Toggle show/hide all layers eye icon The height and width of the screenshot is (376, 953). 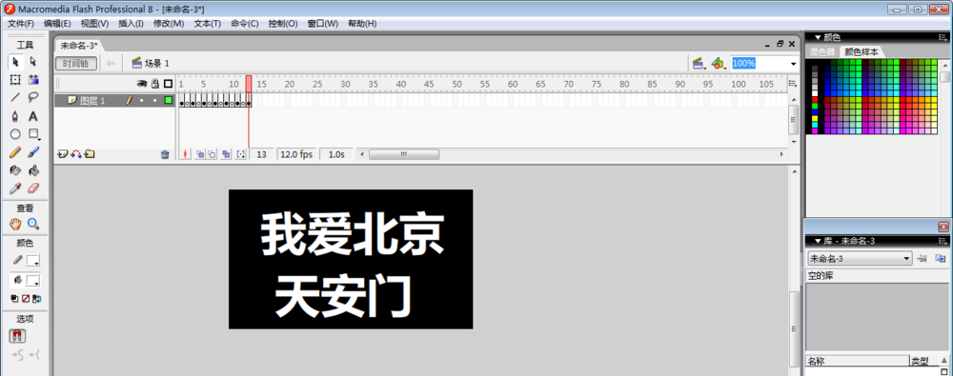click(142, 83)
